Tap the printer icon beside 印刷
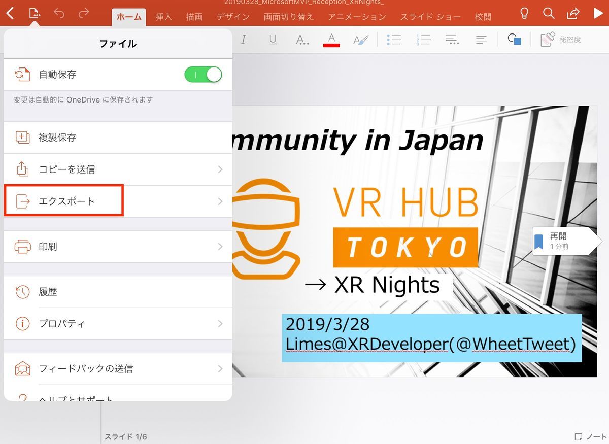Image resolution: width=609 pixels, height=444 pixels. [x=23, y=247]
